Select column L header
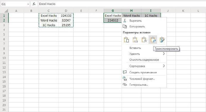This screenshot has height=112, width=206. (198, 11)
